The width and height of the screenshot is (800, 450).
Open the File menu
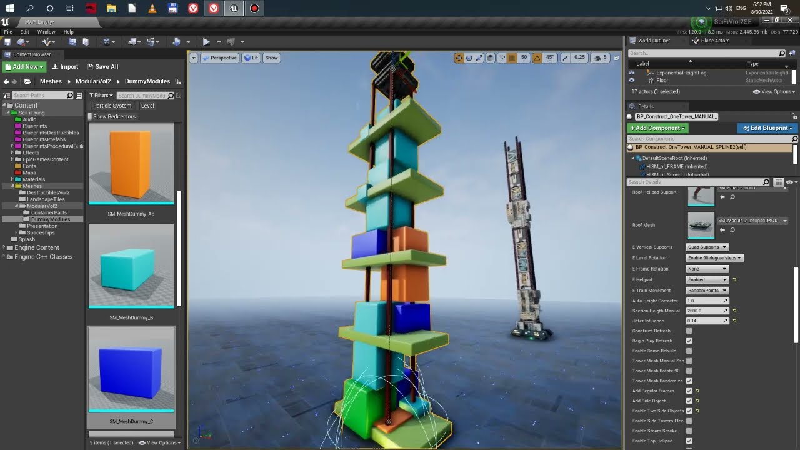click(8, 32)
